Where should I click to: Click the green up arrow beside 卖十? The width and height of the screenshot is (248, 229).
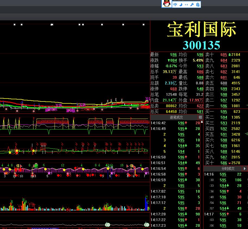[230, 55]
